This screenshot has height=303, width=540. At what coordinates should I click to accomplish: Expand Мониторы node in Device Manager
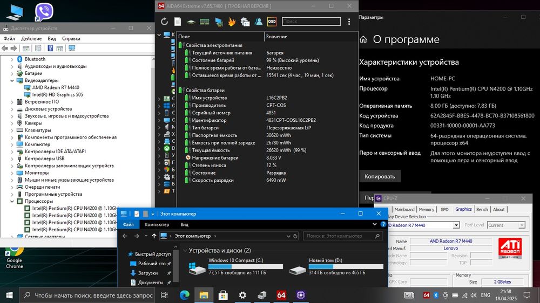(12, 173)
